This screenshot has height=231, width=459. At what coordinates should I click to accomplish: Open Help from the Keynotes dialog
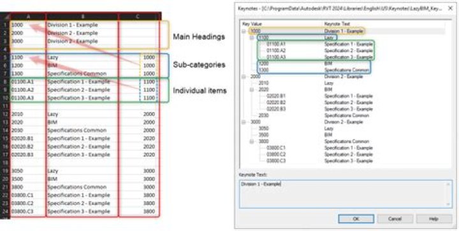point(434,219)
